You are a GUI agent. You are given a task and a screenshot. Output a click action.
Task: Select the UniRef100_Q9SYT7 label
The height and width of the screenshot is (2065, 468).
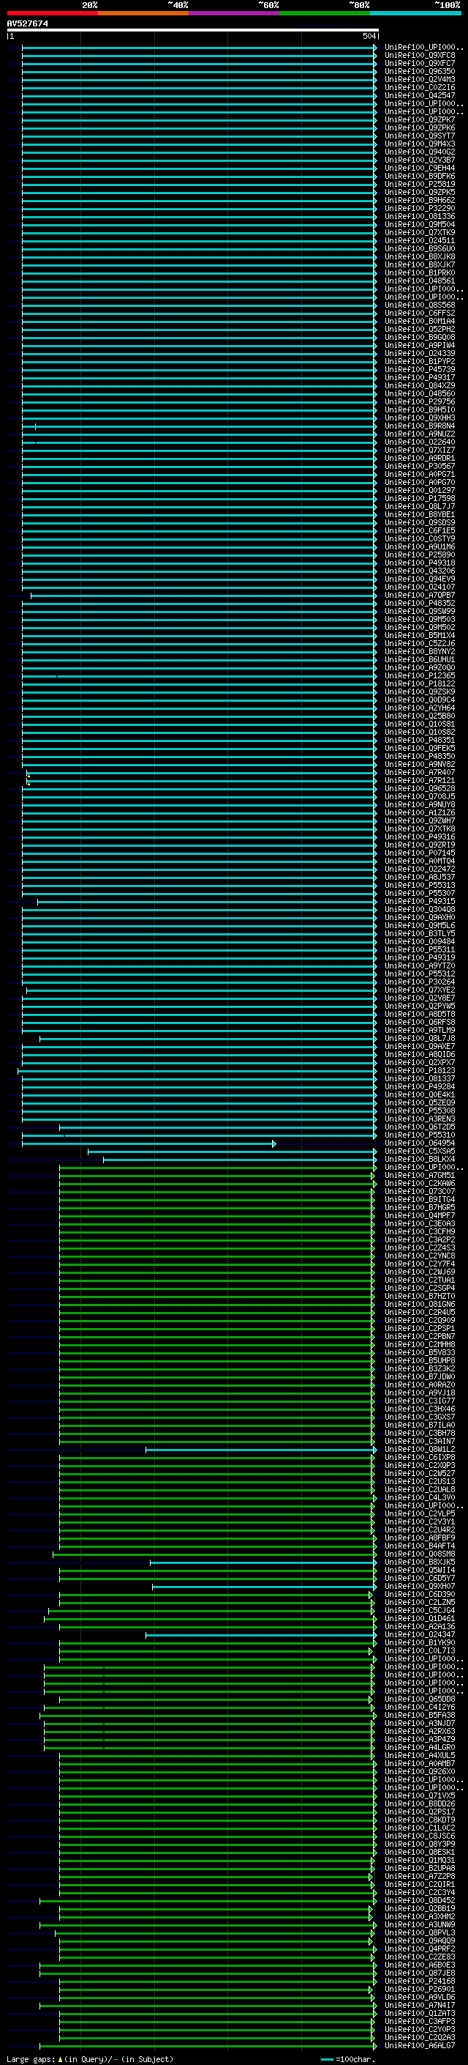420,136
